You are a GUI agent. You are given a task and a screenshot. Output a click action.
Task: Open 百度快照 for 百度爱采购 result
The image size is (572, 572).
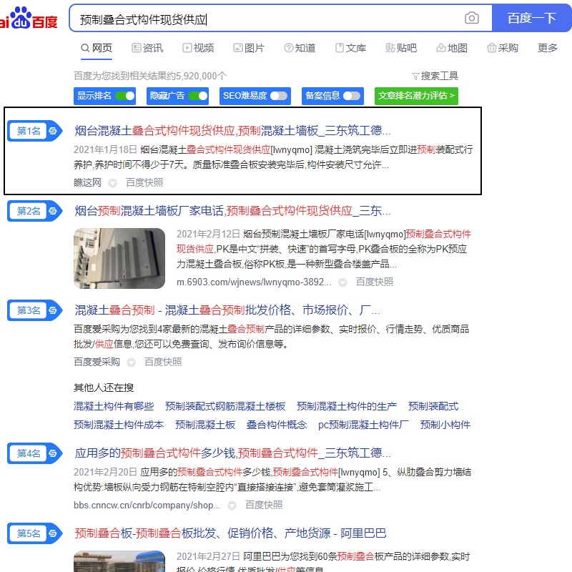[x=163, y=362]
